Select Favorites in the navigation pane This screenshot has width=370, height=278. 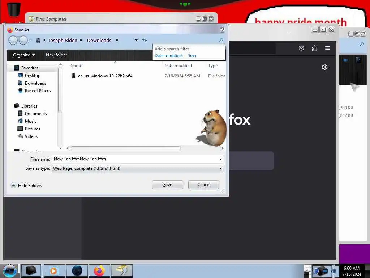[x=30, y=68]
